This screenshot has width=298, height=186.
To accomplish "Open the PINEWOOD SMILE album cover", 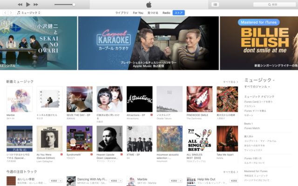I will [x=200, y=99].
